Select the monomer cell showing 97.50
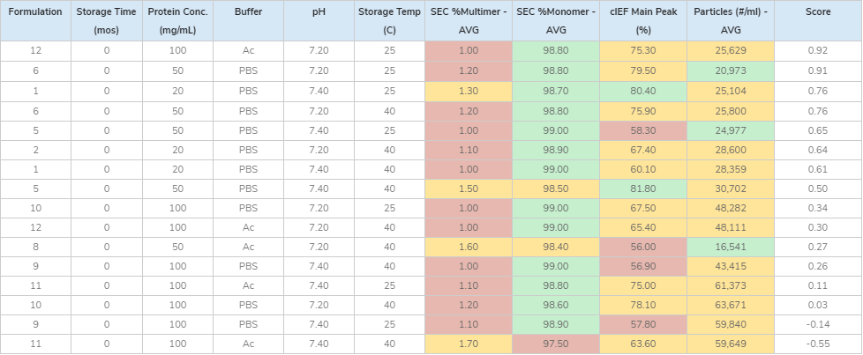 [x=555, y=343]
